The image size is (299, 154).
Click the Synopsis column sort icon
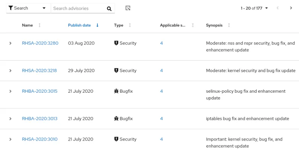point(229,25)
